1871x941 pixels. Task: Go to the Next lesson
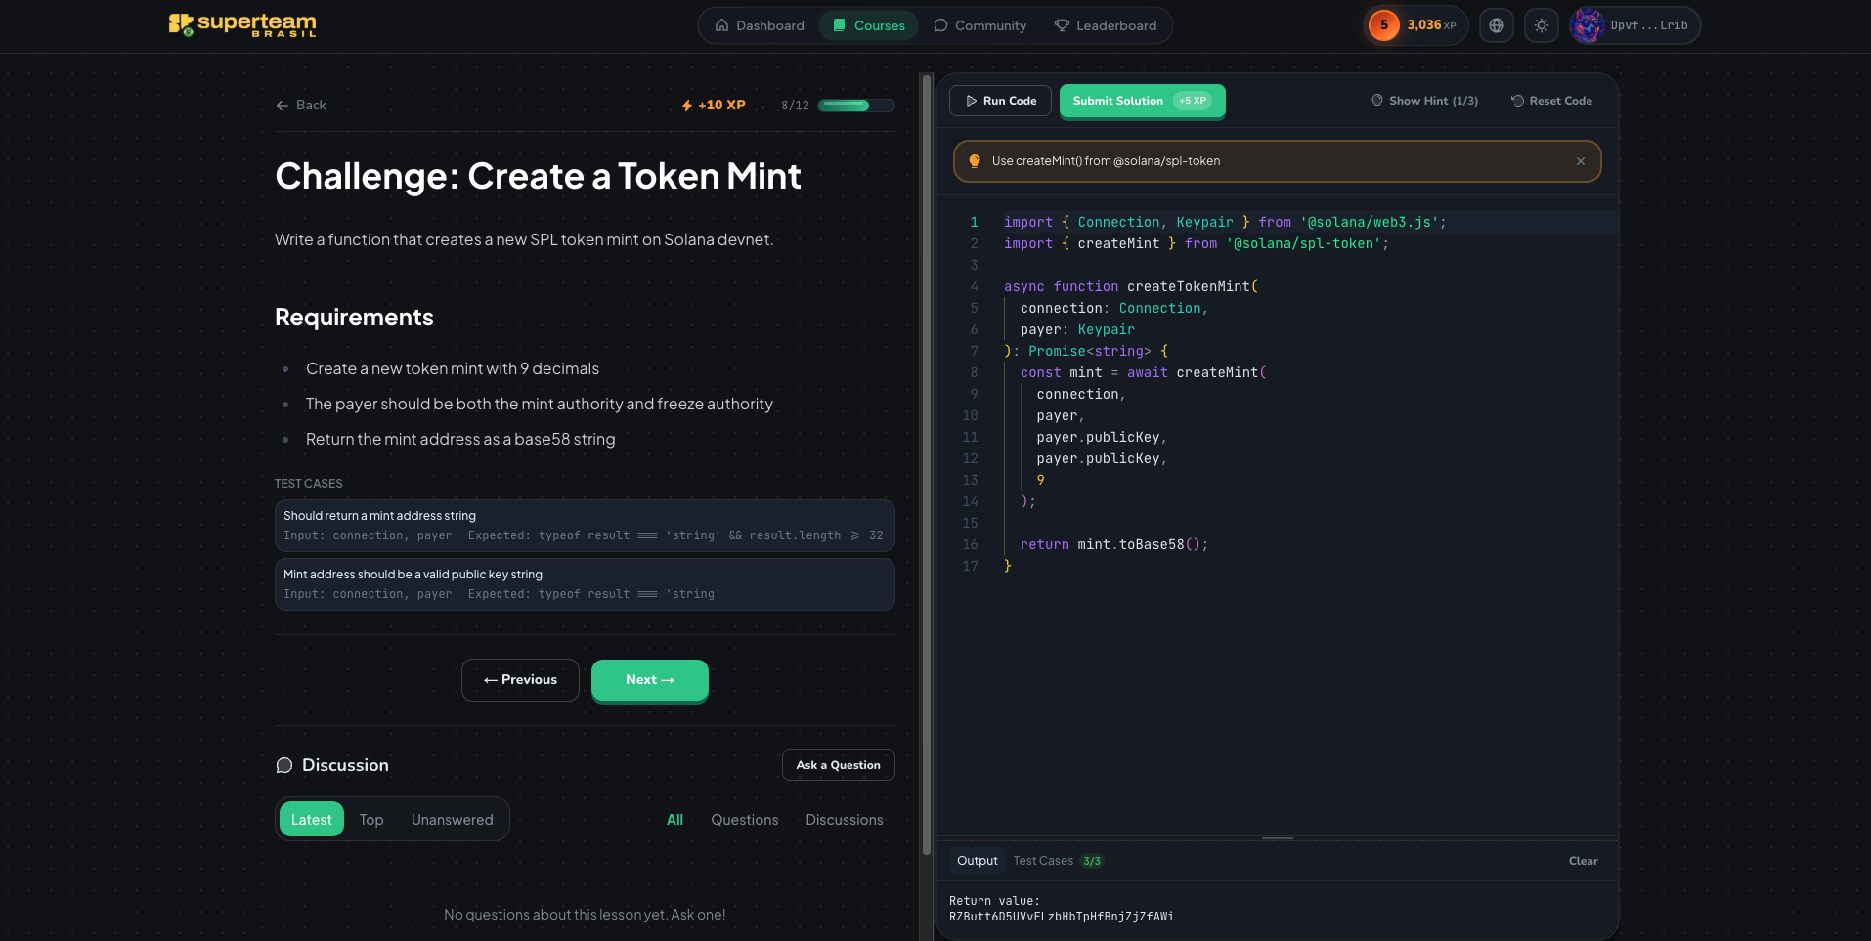[x=650, y=680]
